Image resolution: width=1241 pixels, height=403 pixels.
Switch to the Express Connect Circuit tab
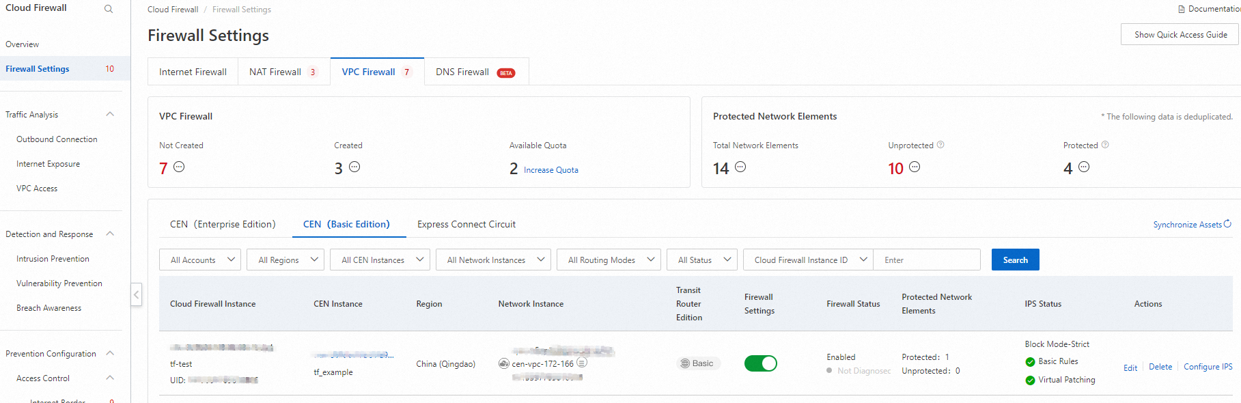[466, 224]
